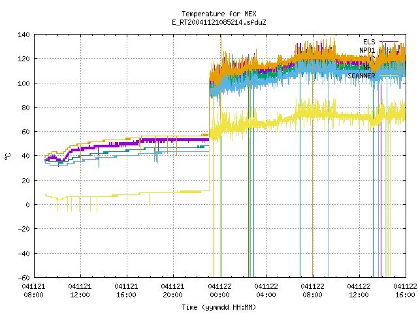Click the y-axis tick label 120
This screenshot has height=313, width=418.
24,59
